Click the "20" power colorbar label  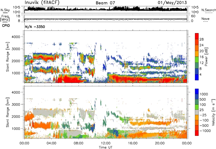[x=201, y=51]
